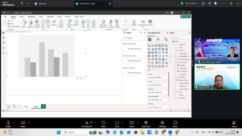Click Analytics magnifier icon in Visualizations
The width and height of the screenshot is (242, 136).
pos(166,39)
